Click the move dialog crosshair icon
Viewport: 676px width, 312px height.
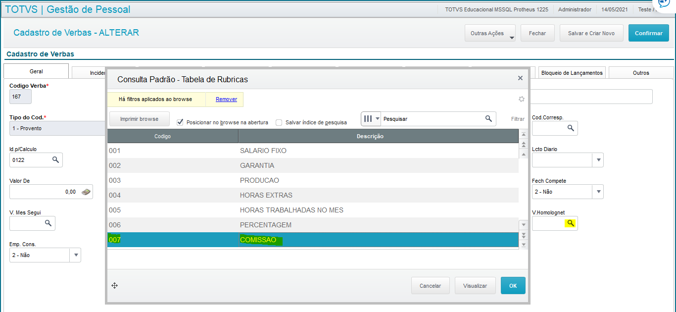114,285
